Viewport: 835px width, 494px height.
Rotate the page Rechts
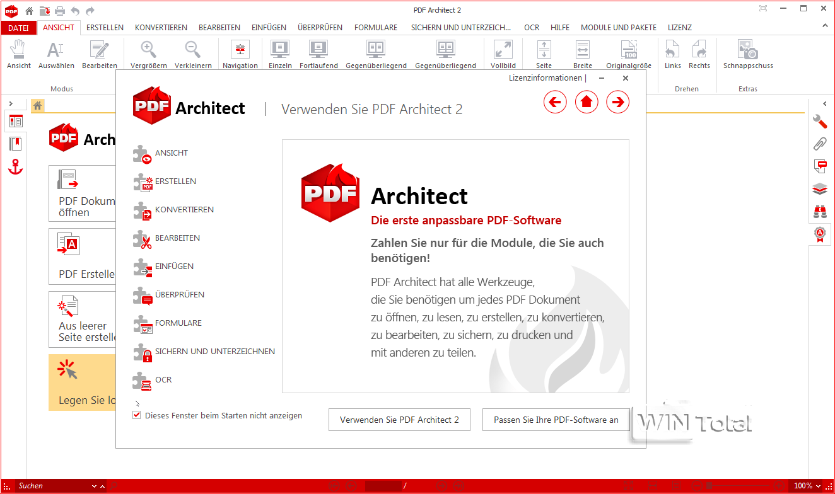[x=699, y=54]
